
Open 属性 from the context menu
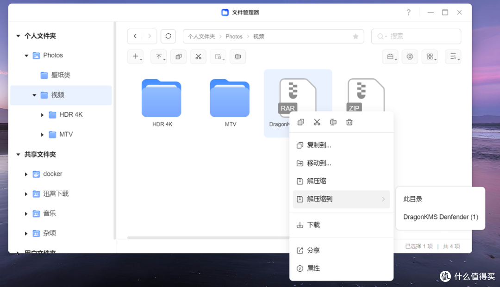[341, 268]
